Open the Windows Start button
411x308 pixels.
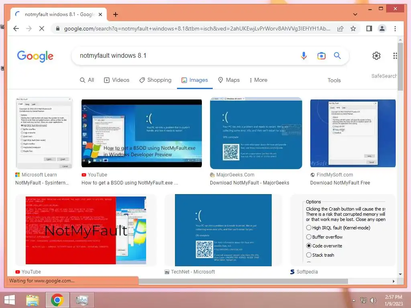click(x=10, y=300)
